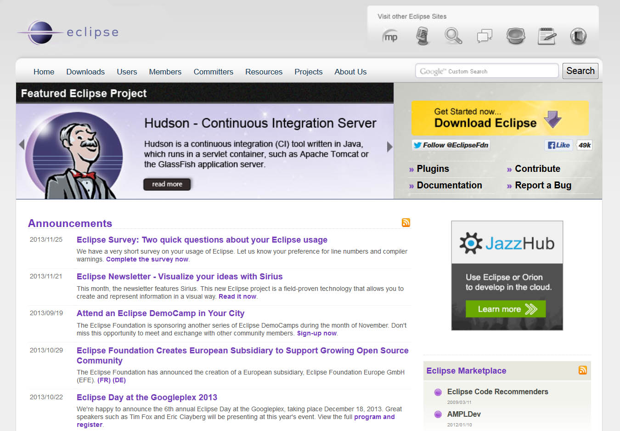Screen dimensions: 620x431
Task: Follow @EclipseFdn on Twitter
Action: tap(451, 145)
